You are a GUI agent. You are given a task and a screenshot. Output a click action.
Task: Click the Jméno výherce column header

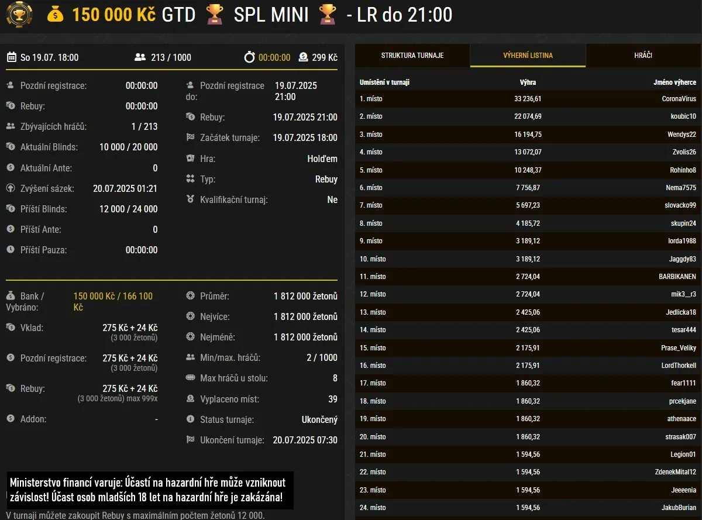coord(675,82)
